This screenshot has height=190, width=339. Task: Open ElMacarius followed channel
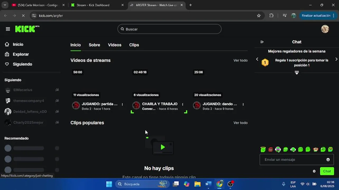(x=32, y=90)
